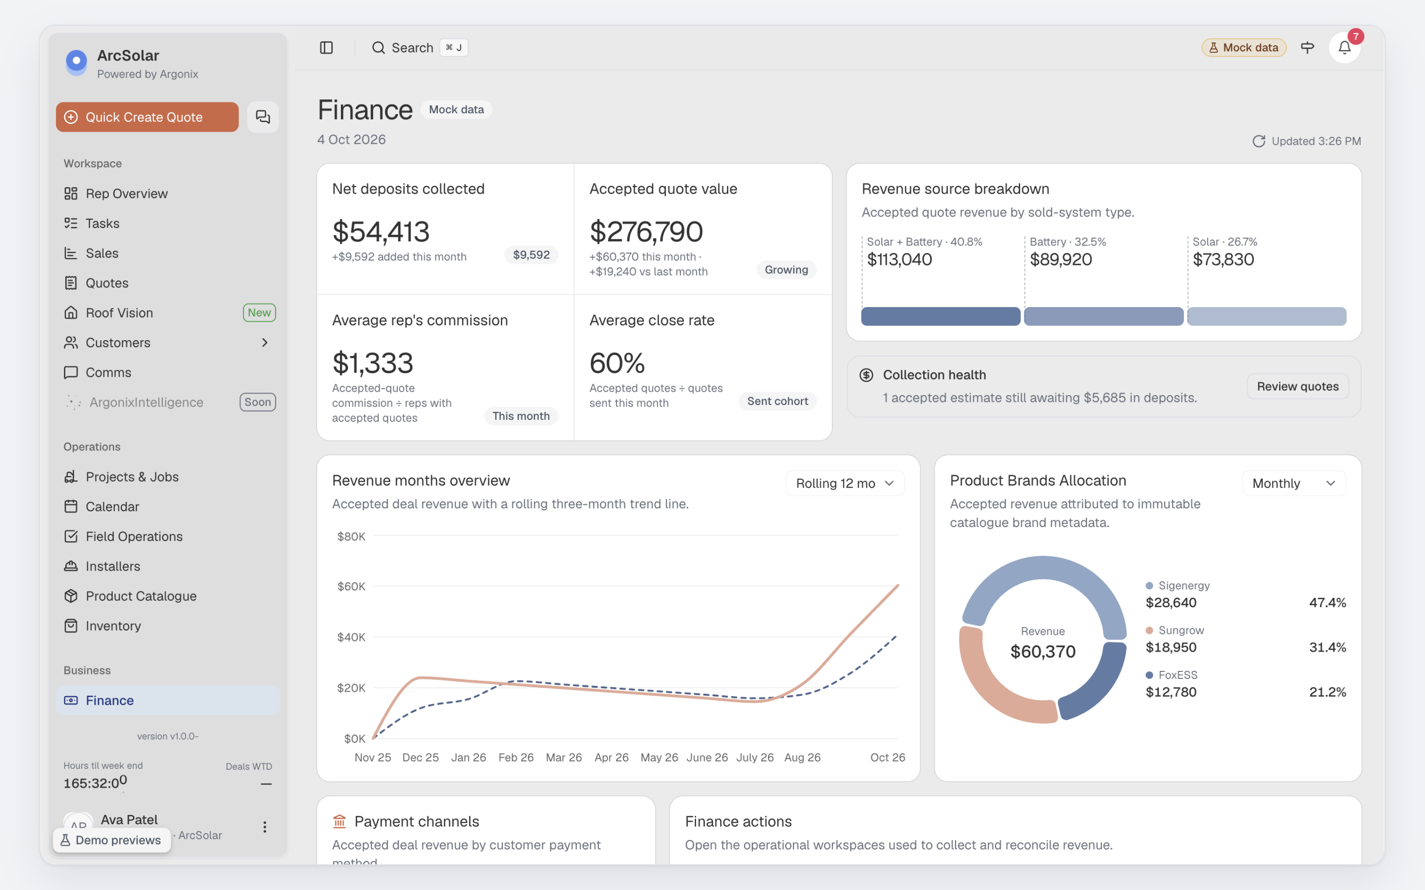Click the Search field

click(419, 47)
